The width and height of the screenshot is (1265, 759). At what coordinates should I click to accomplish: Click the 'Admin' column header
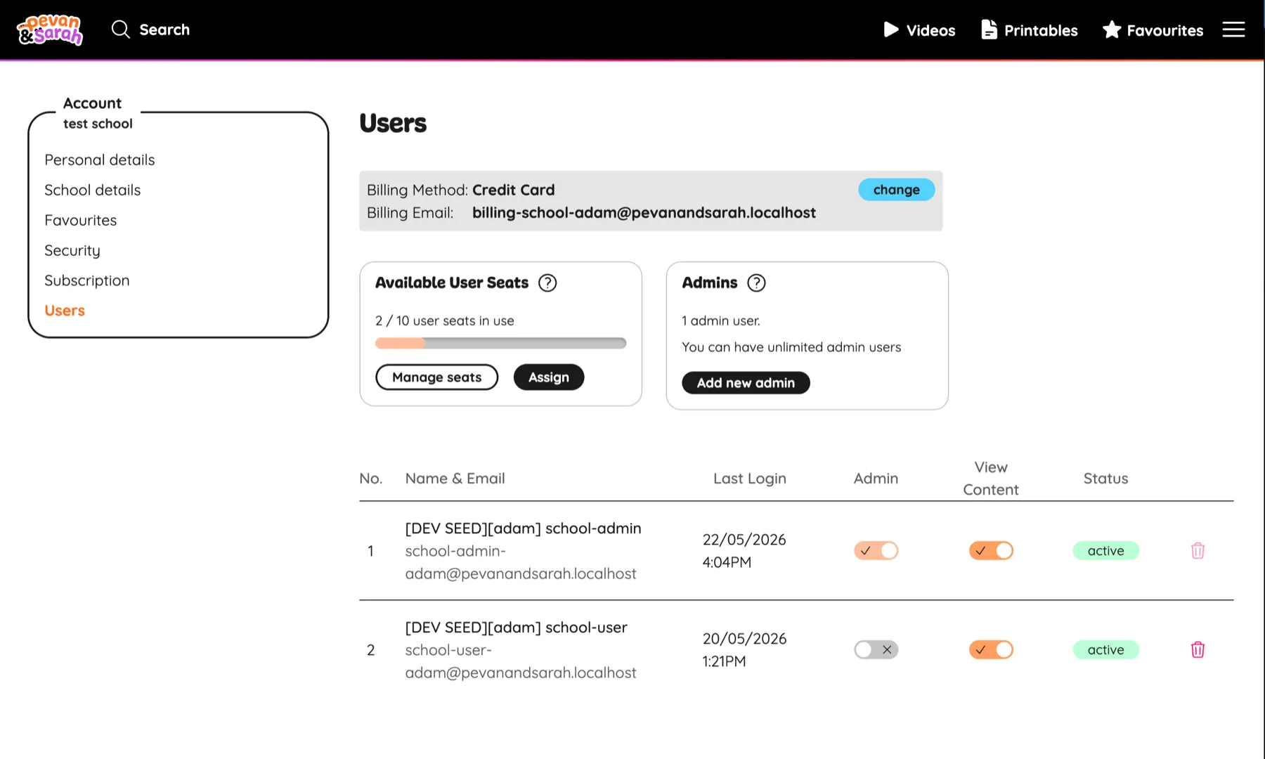pos(876,478)
